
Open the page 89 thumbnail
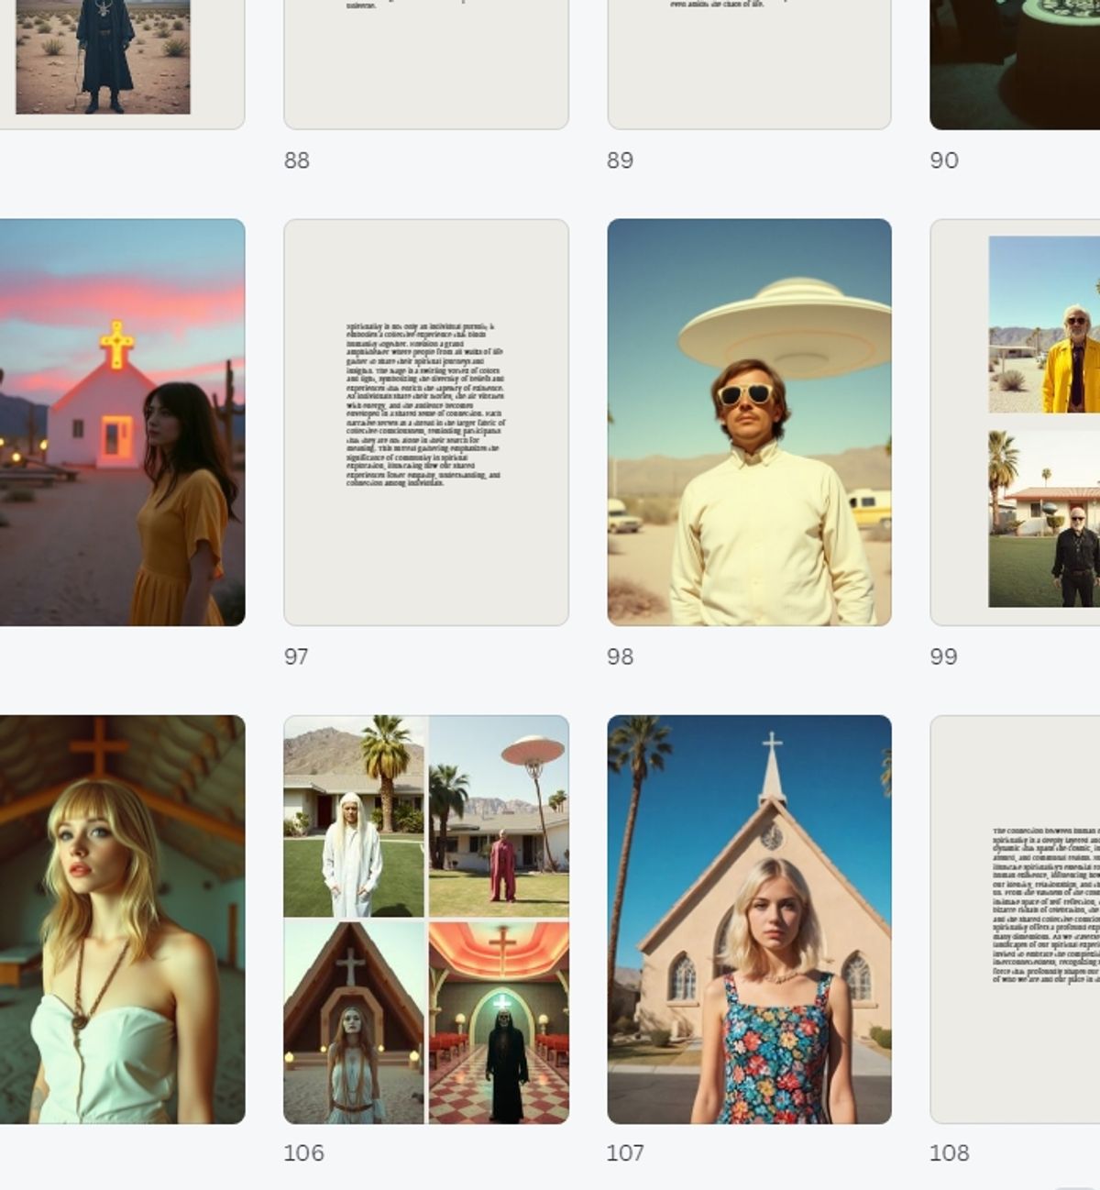coord(749,64)
